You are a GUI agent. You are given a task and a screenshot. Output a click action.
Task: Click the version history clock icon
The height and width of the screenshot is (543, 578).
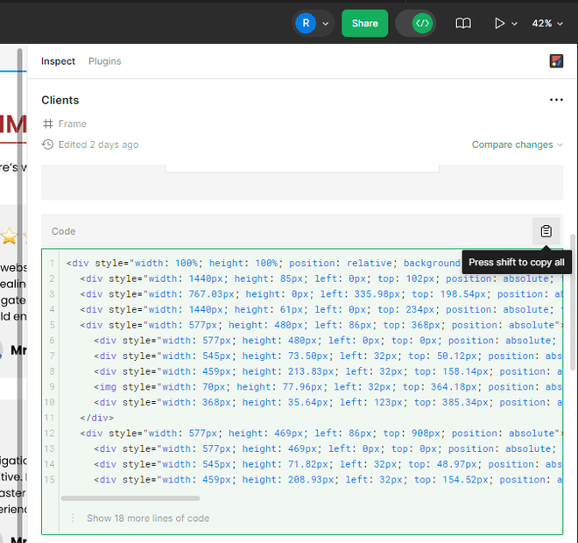tap(47, 145)
